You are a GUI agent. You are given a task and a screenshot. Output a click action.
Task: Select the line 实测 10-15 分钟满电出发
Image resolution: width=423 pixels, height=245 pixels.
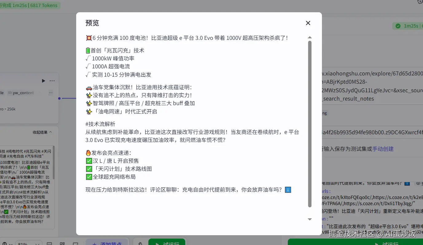pos(119,75)
